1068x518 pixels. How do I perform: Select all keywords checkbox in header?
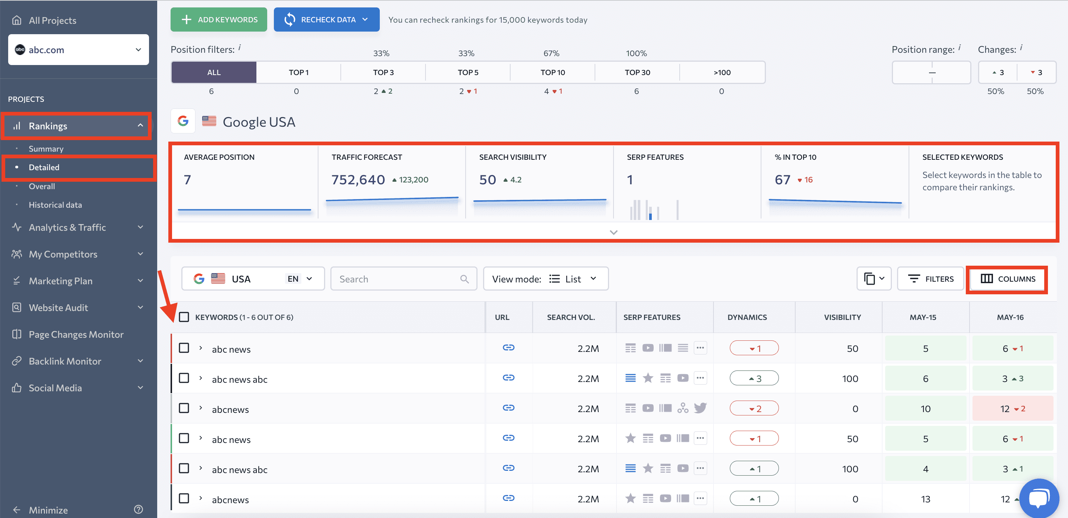click(x=184, y=317)
